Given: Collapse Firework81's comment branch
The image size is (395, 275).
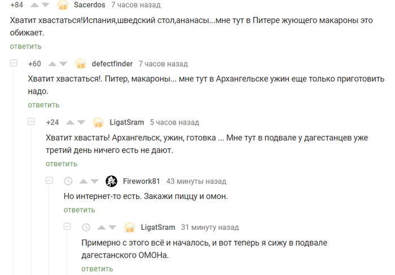Looking at the screenshot, I should pyautogui.click(x=49, y=180).
